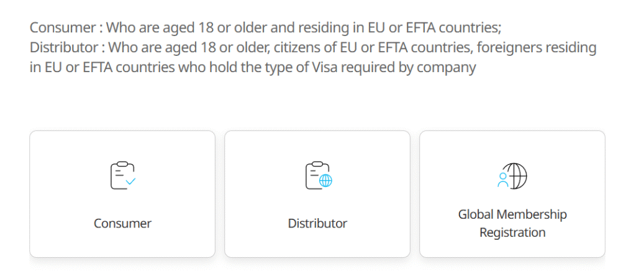Click the blue person figure in membership icon
Screen dimensions: 636x274
(x=503, y=180)
